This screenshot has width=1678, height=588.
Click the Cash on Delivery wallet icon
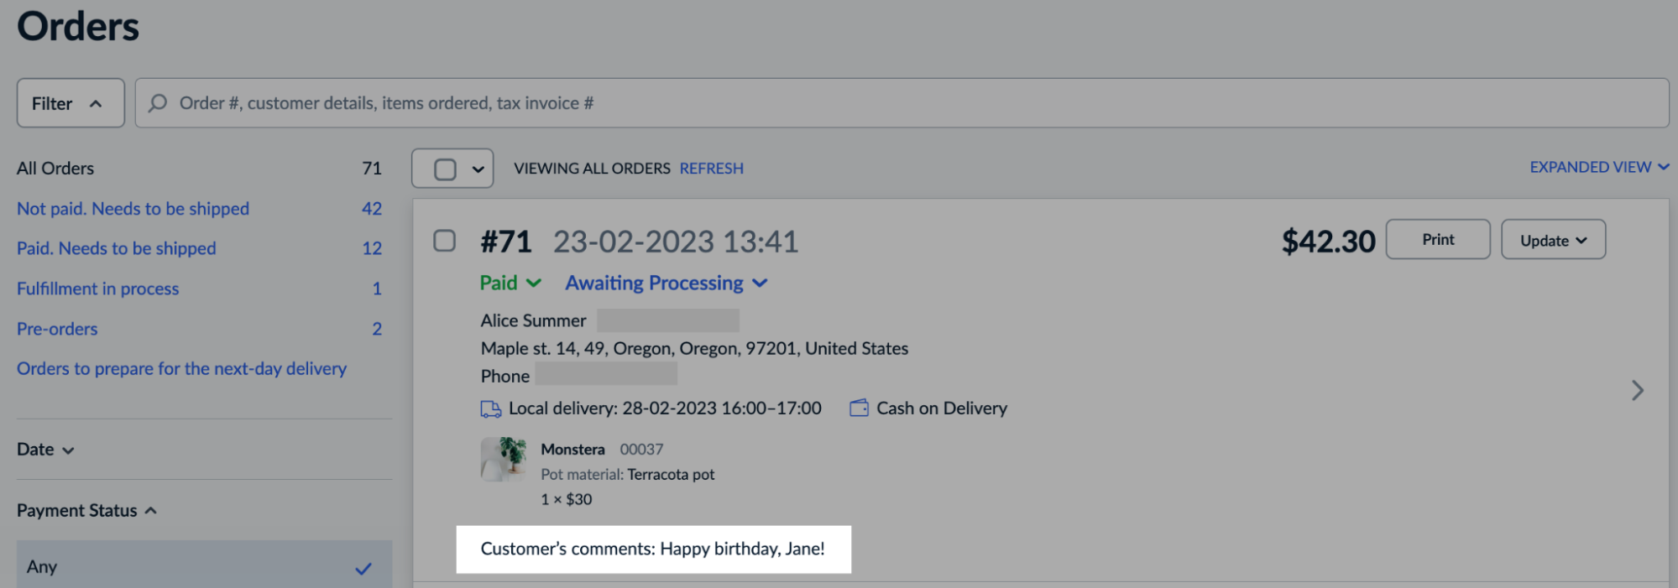pyautogui.click(x=858, y=408)
